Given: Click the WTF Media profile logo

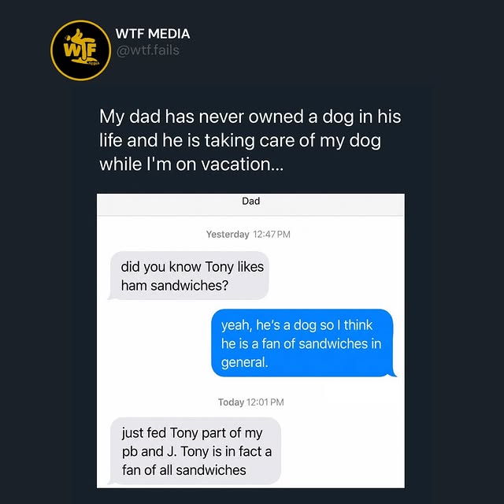Looking at the screenshot, I should pyautogui.click(x=80, y=50).
